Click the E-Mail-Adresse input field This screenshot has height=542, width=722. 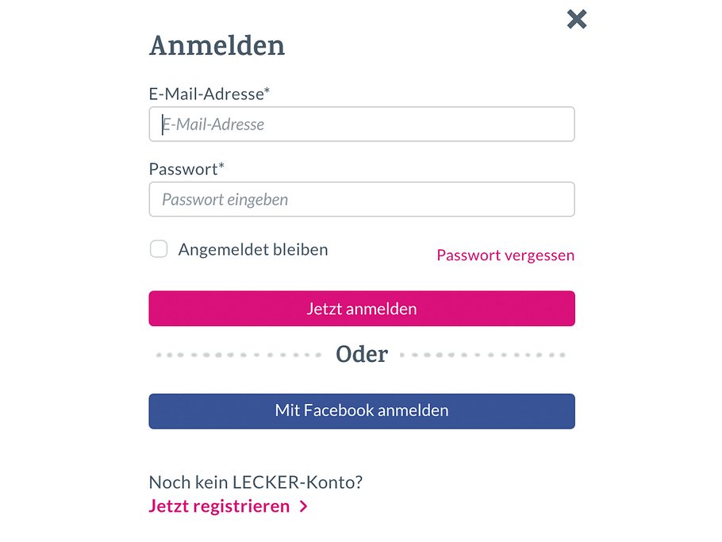coord(362,124)
